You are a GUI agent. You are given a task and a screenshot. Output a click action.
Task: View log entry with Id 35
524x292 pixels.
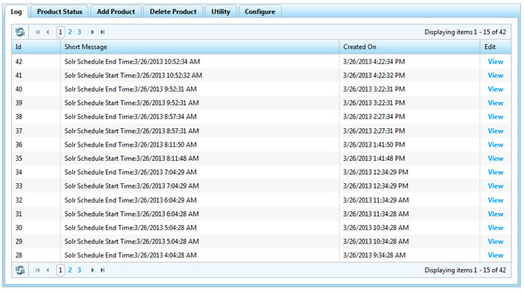[496, 159]
